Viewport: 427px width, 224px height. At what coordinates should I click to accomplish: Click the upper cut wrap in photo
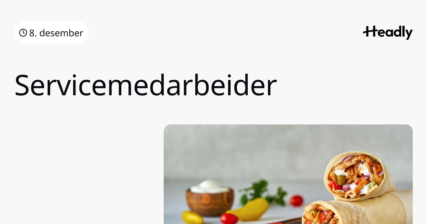pyautogui.click(x=359, y=176)
